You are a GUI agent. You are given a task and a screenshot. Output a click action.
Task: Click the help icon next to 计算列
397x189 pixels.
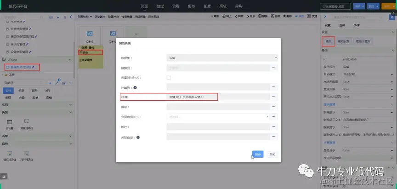coord(135,88)
